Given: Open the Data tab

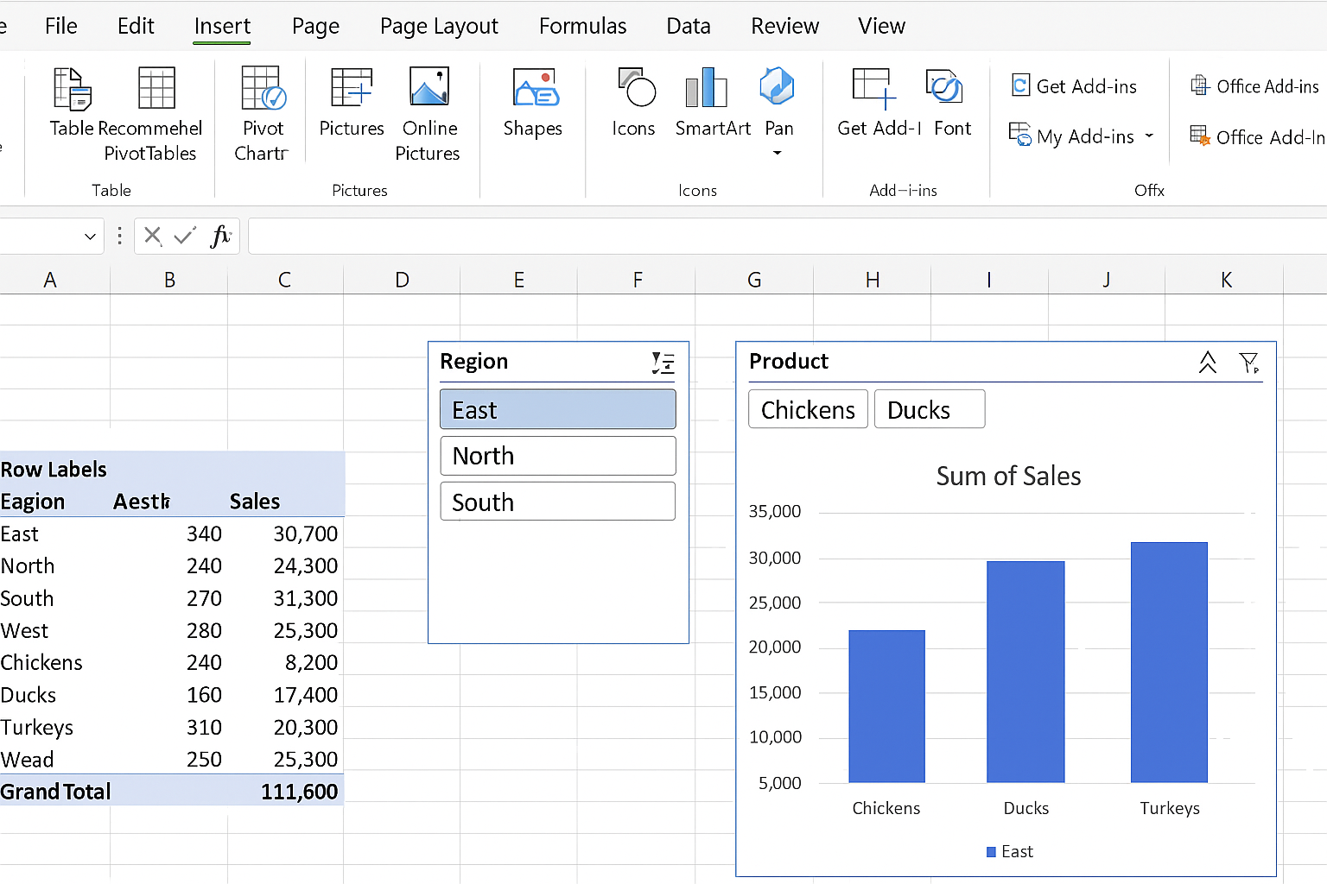Looking at the screenshot, I should [x=688, y=26].
